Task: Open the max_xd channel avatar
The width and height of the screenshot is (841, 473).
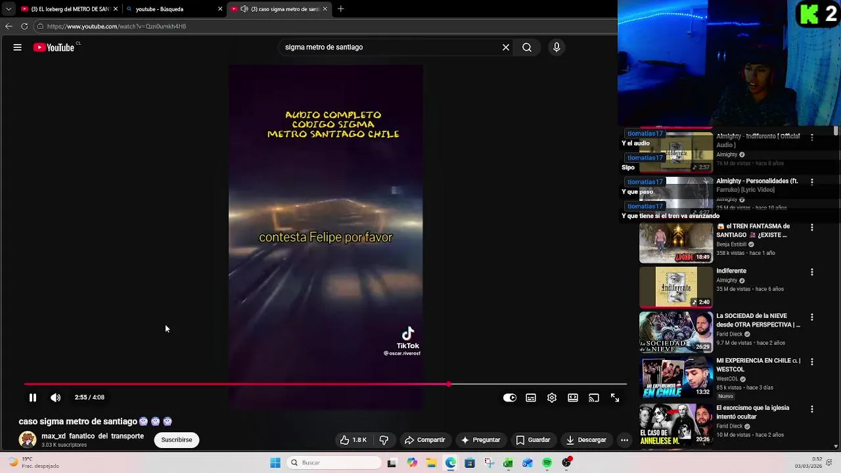Action: coord(28,440)
